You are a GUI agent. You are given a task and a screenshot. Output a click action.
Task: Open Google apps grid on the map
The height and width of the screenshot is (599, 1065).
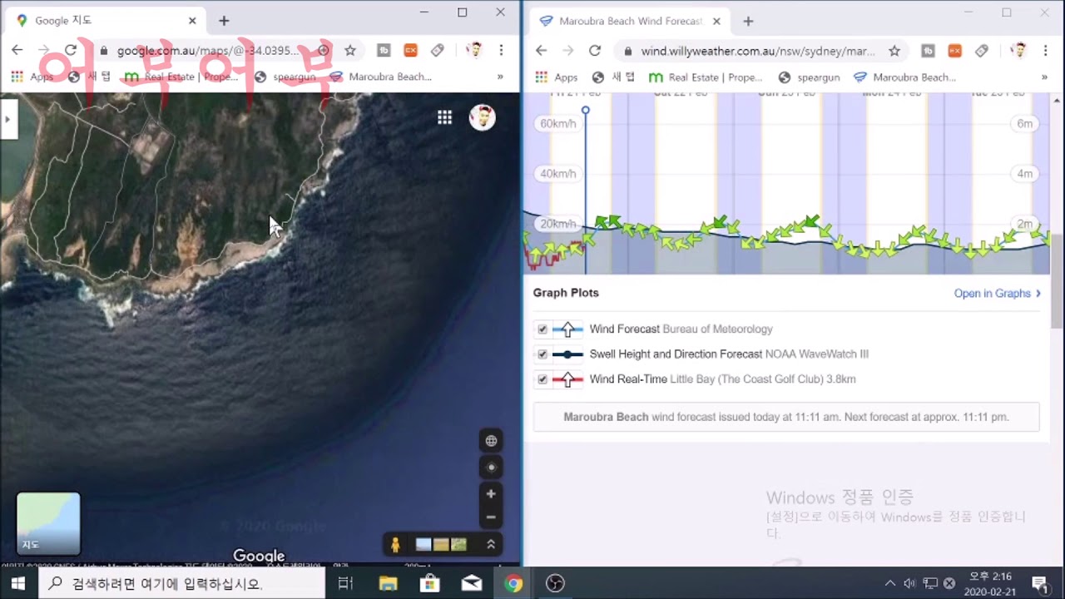point(445,117)
